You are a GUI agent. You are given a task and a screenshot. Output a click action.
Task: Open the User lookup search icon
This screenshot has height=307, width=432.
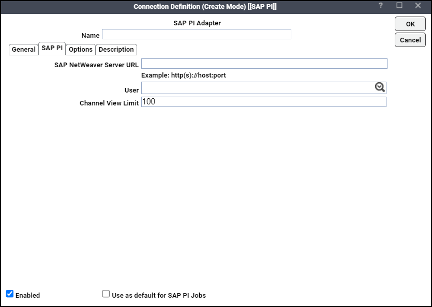tap(380, 87)
